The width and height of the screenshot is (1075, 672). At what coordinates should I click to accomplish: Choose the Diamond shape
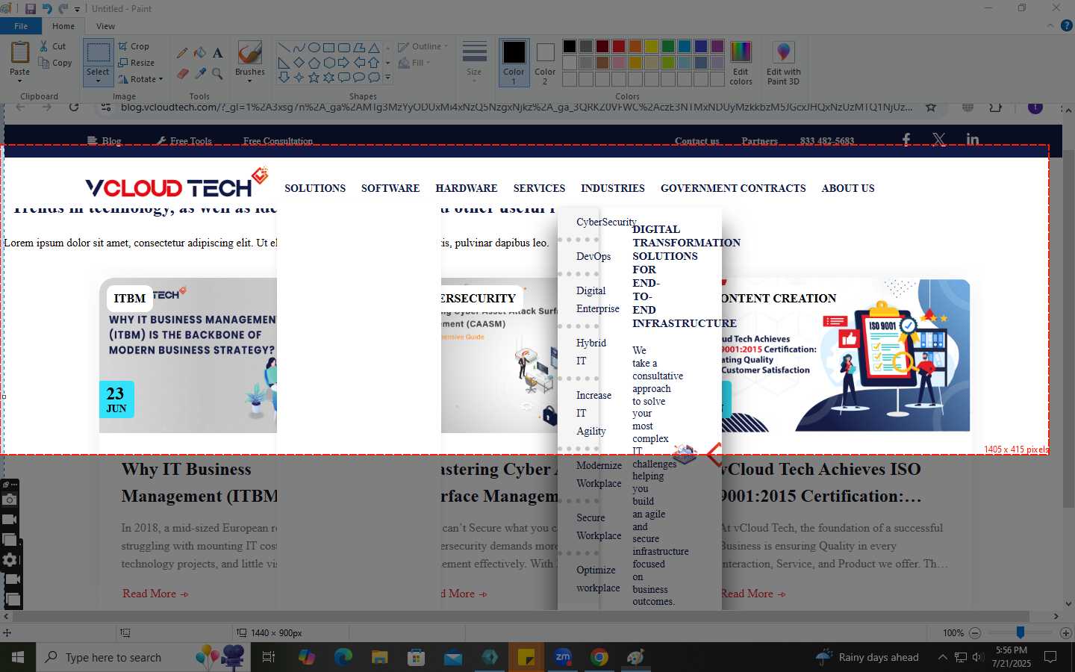click(299, 62)
